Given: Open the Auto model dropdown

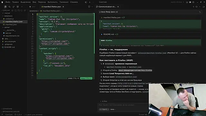Looking at the screenshot, I should point(113,109).
